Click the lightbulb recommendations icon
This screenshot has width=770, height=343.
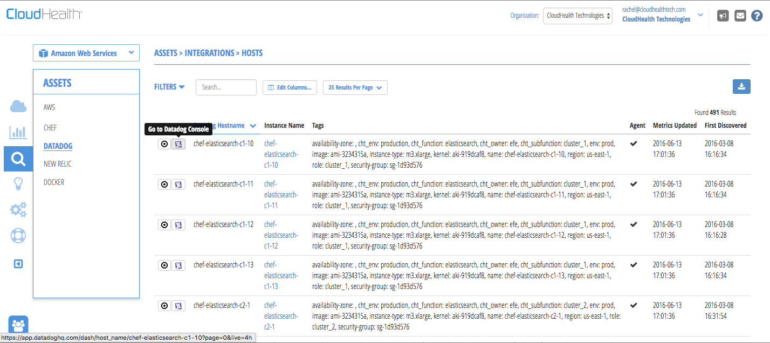(x=18, y=184)
